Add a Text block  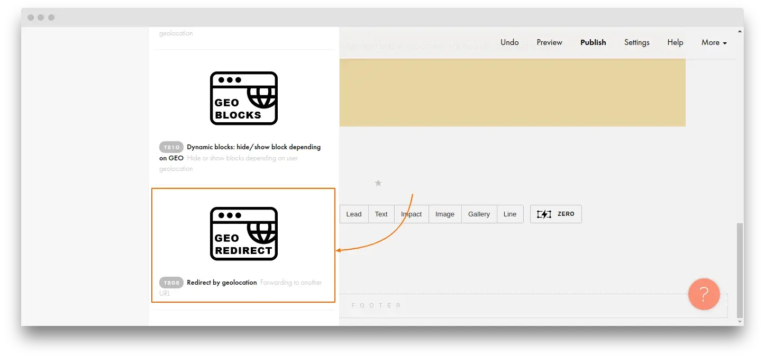[x=381, y=214]
